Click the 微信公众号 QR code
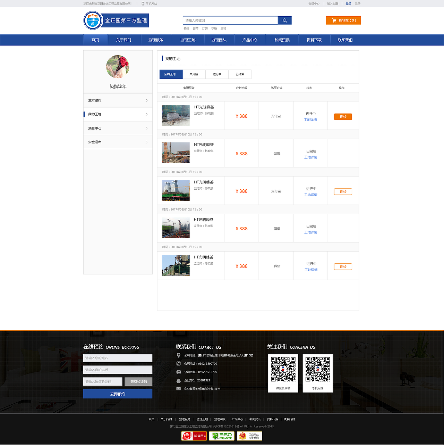Viewport: 444px width, 445px height. (283, 369)
